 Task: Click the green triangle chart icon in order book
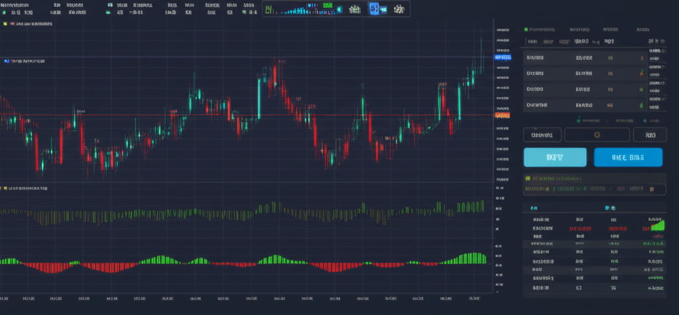(x=656, y=226)
